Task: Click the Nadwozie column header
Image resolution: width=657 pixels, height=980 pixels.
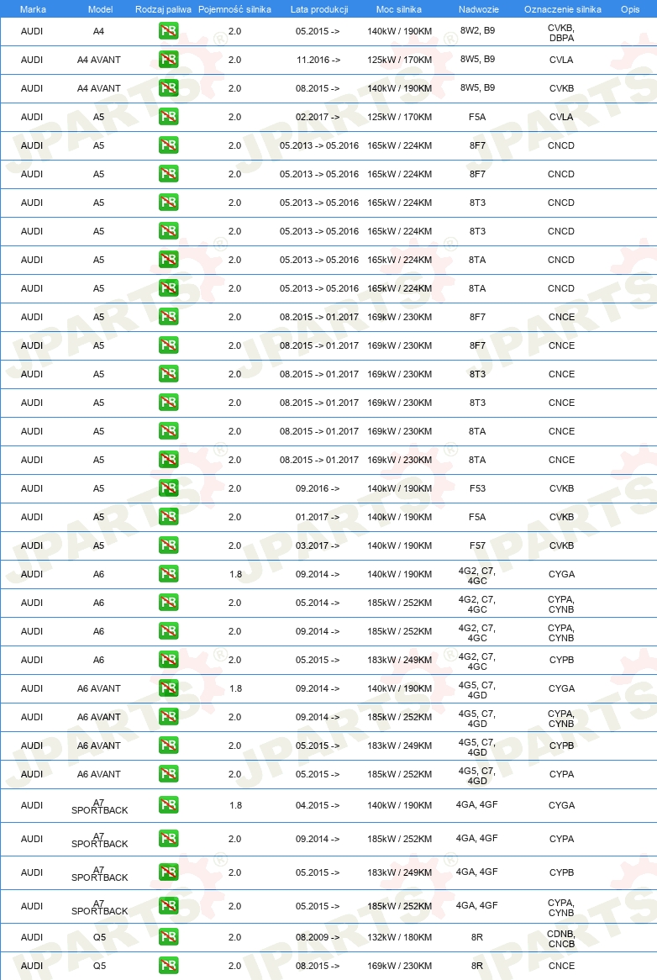Action: click(x=478, y=9)
